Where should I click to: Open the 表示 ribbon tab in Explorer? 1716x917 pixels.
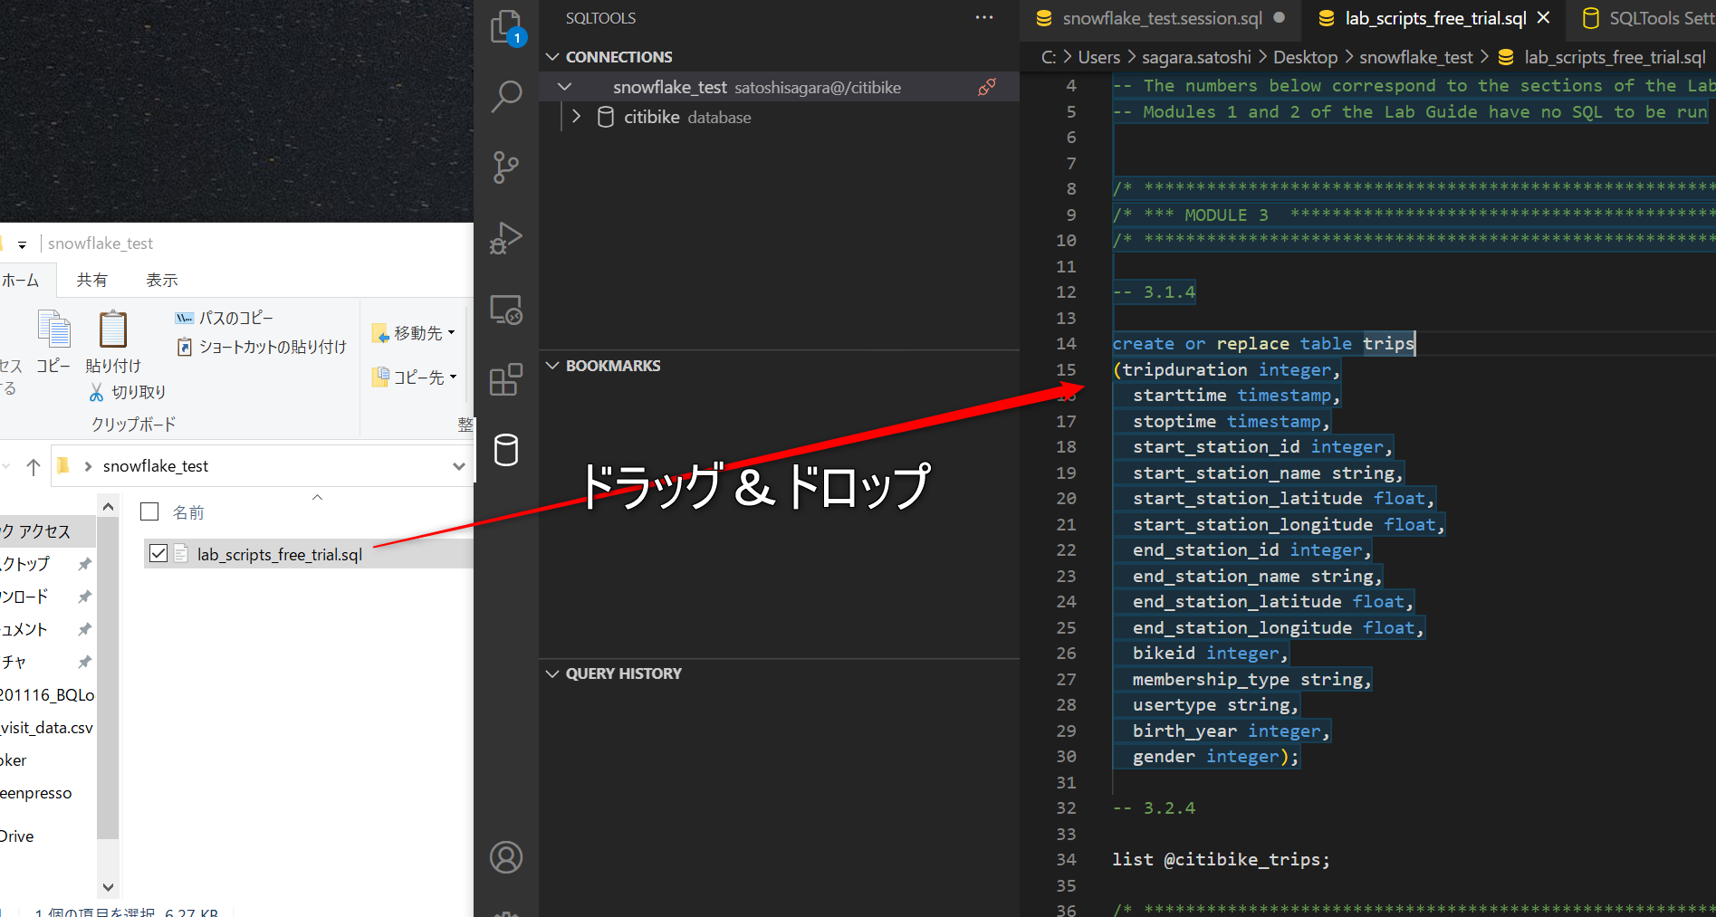click(161, 279)
